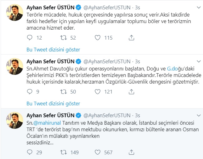Viewport: 203px width, 159px height.
Task: Retweet the first tweet with 52 retweets
Action: click(63, 38)
